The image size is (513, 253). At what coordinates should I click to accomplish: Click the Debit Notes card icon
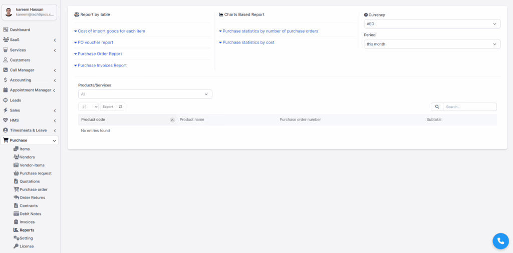(16, 214)
